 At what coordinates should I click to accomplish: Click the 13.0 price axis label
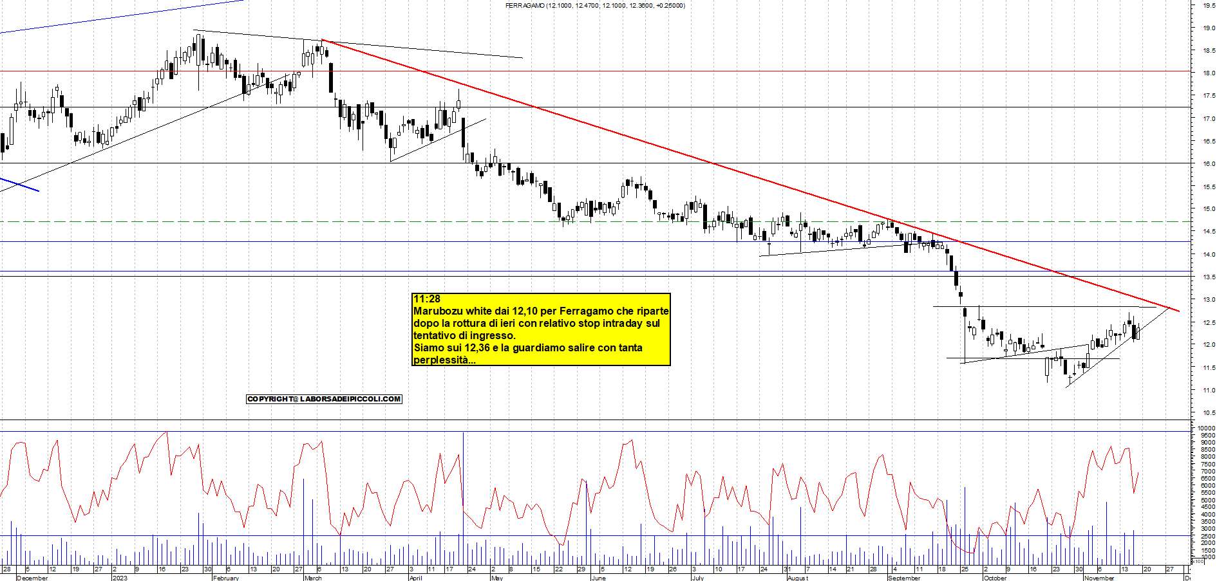(x=1209, y=299)
